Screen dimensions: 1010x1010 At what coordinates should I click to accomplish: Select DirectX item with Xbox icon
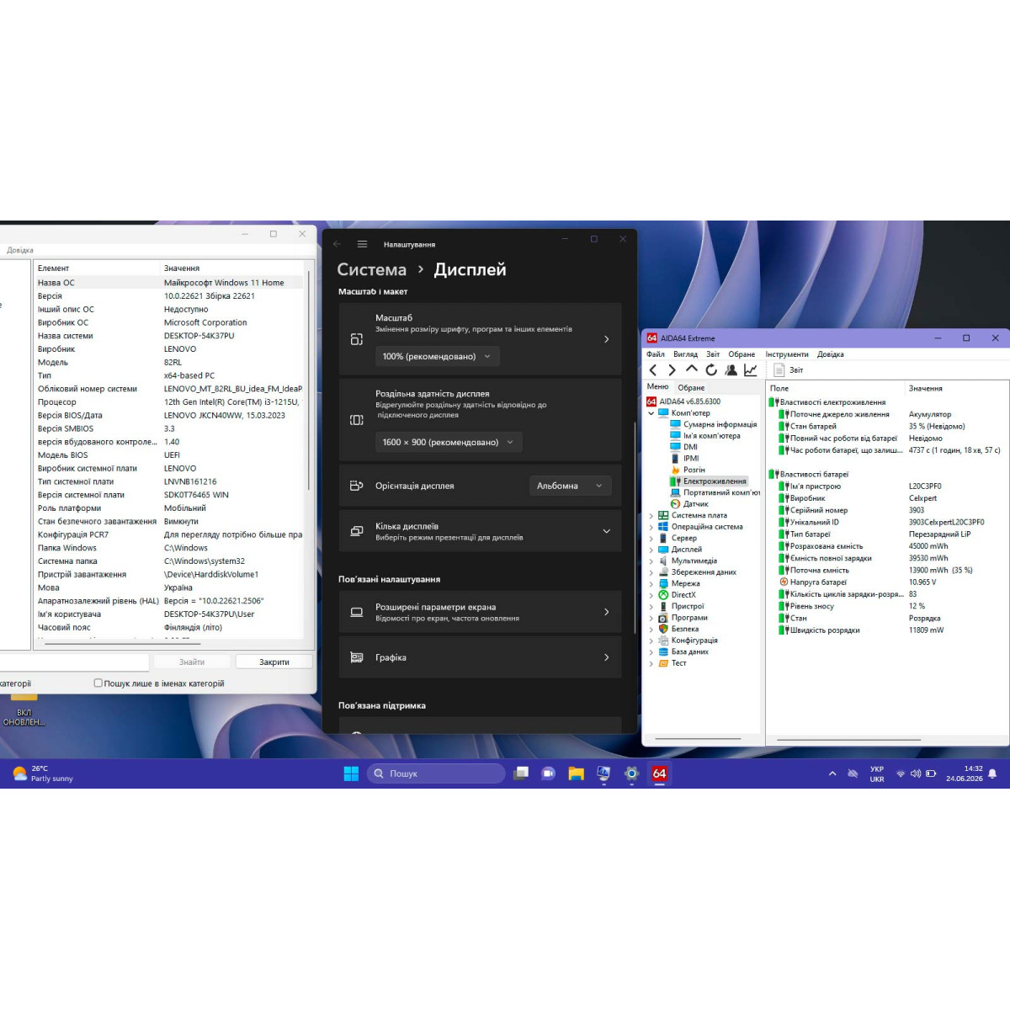tap(678, 595)
